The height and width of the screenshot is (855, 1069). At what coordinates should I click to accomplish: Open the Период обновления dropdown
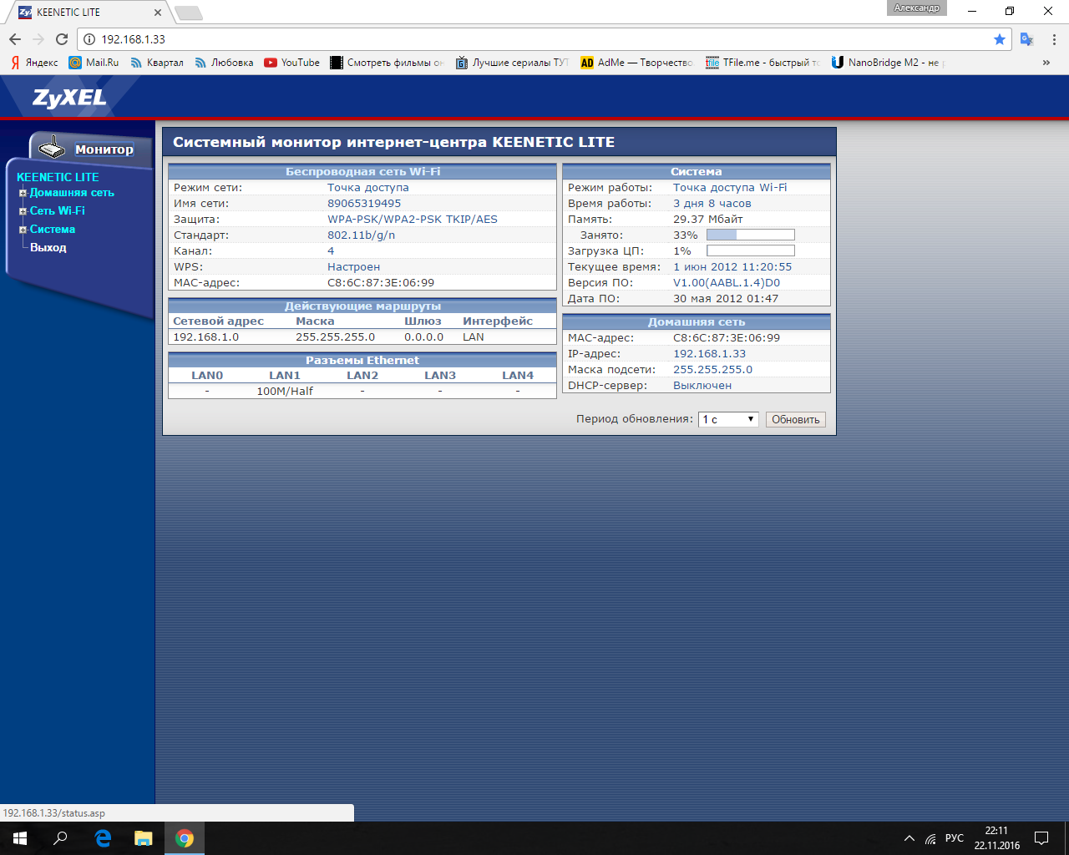coord(728,420)
